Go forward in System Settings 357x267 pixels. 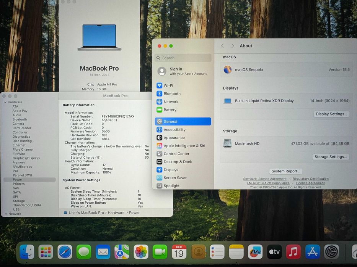[233, 46]
